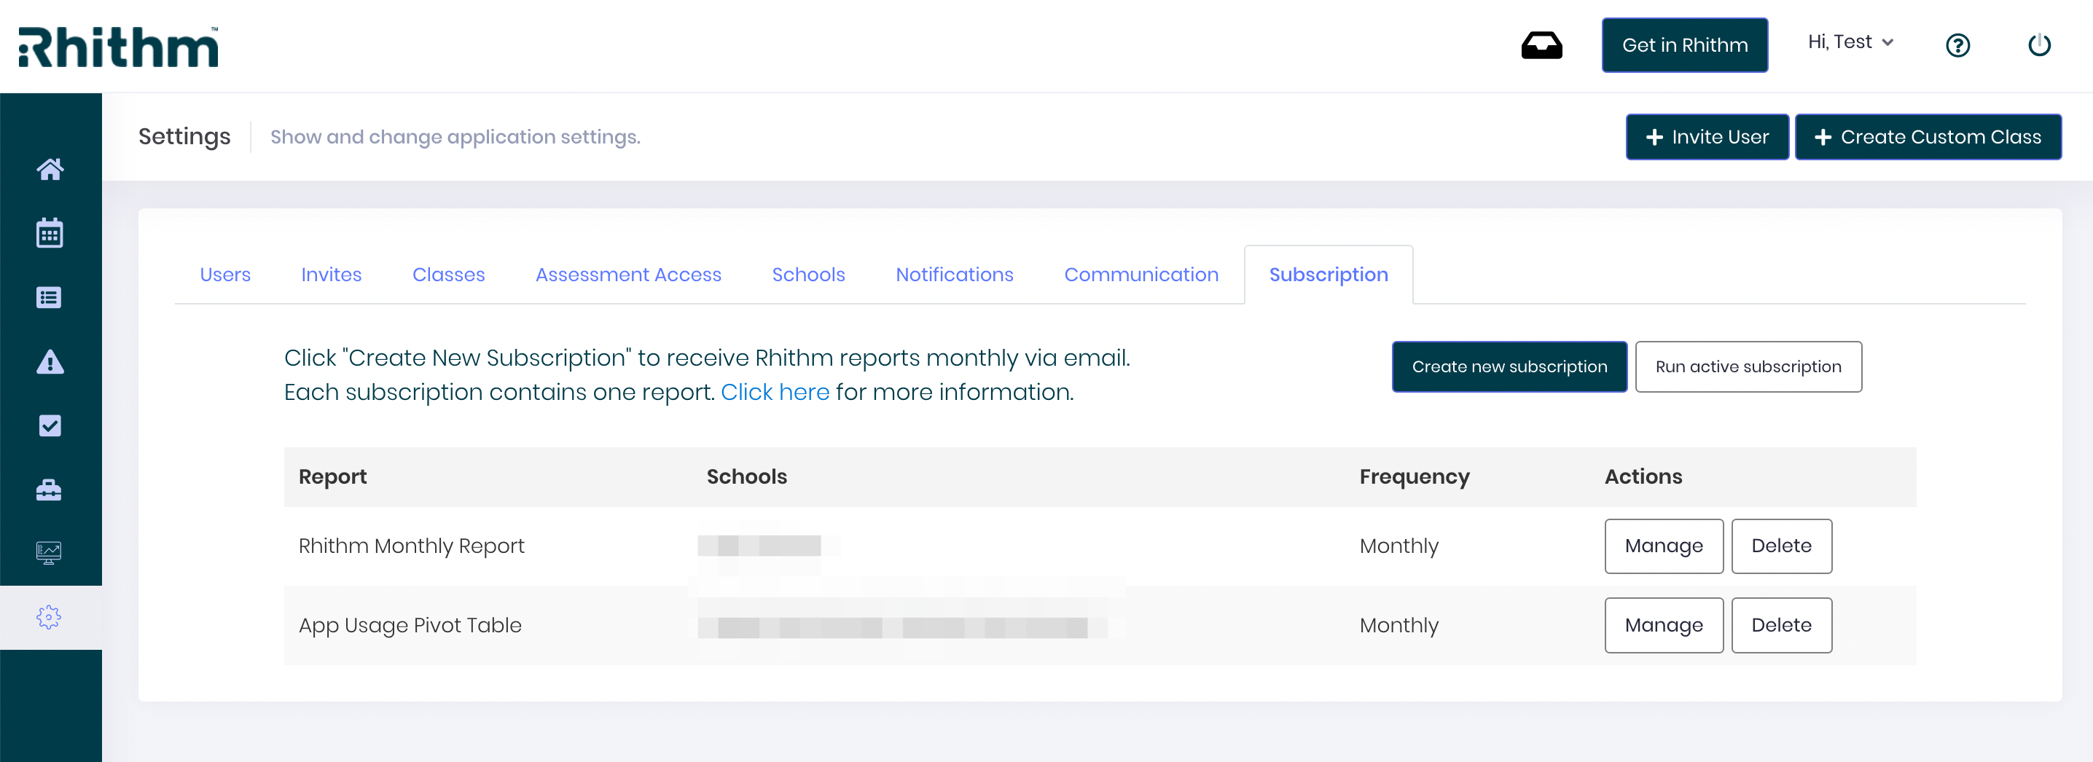Image resolution: width=2093 pixels, height=762 pixels.
Task: Click Create Custom Class button
Action: [x=1928, y=136]
